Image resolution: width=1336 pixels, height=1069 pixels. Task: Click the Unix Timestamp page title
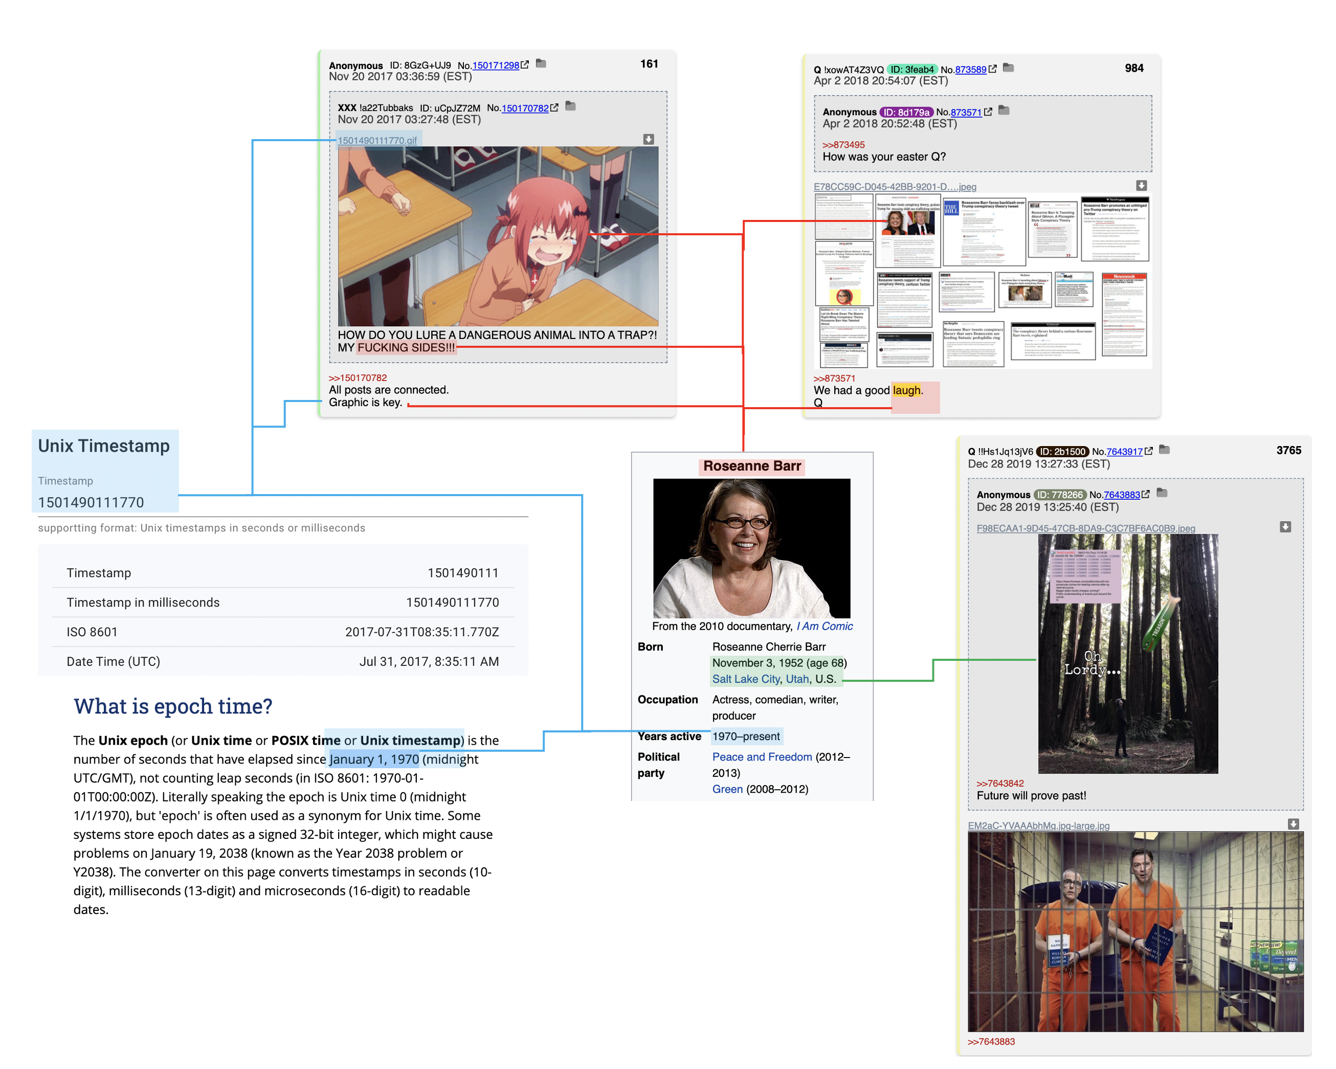click(103, 446)
